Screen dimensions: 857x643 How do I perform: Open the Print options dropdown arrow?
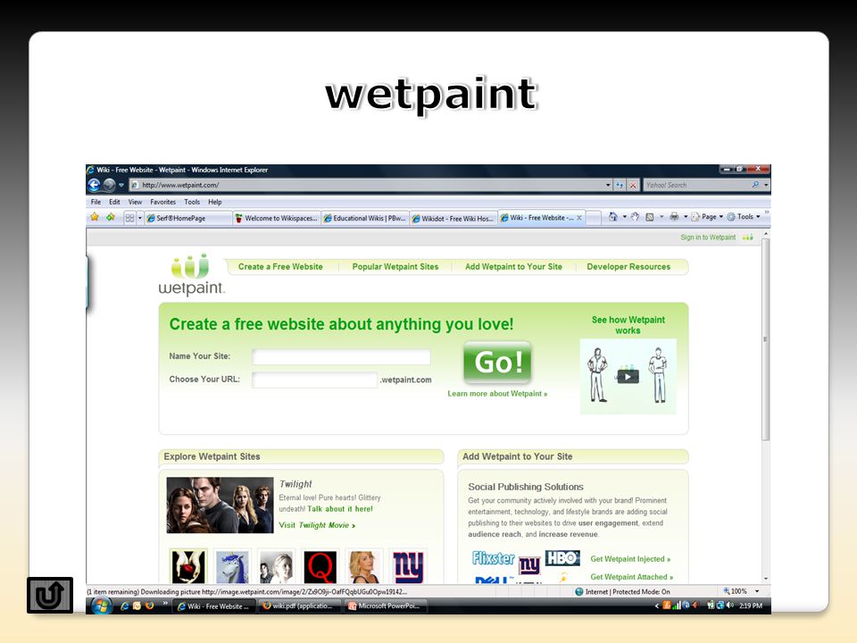pyautogui.click(x=686, y=216)
